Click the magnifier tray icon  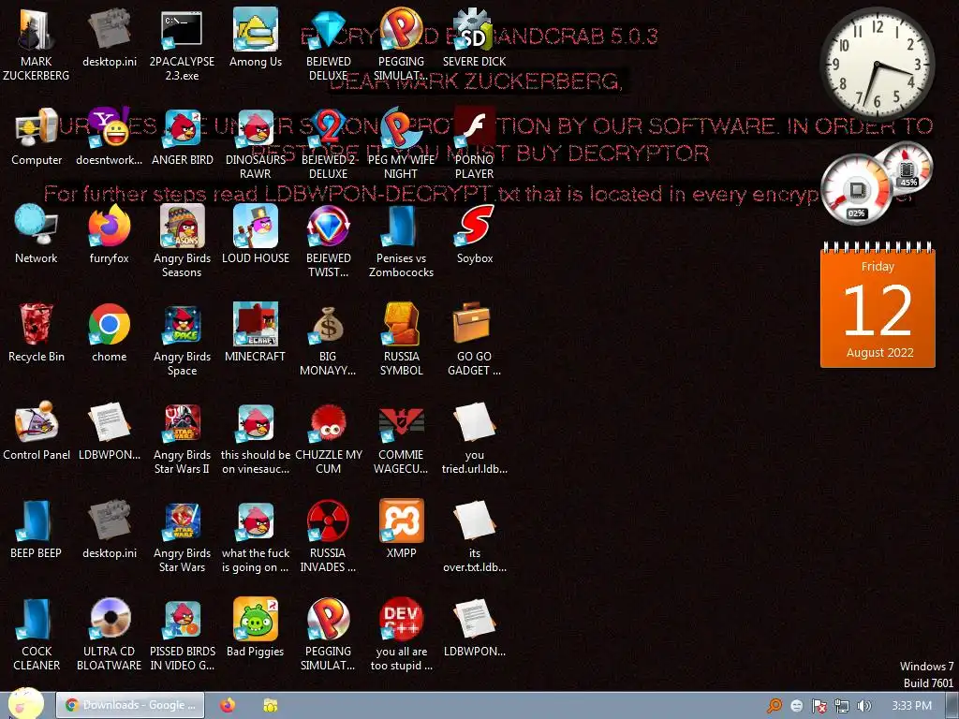pyautogui.click(x=774, y=706)
